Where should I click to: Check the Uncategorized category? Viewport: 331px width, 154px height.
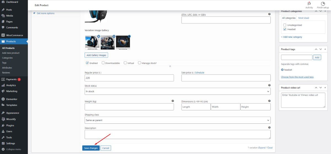tap(285, 25)
